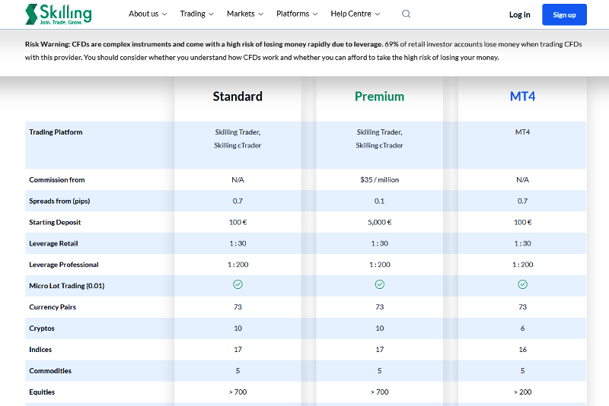Expand the About us chevron
Viewport: 609px width, 406px height.
164,14
